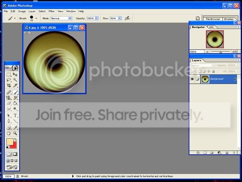Toggle lock transparent pixels in Layers

[x=200, y=71]
